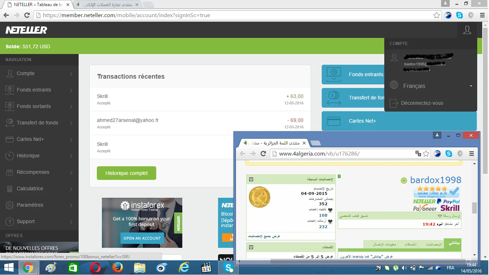The height and width of the screenshot is (275, 489).
Task: Switch to the second Arabic forum browser tab
Action: tap(107, 5)
